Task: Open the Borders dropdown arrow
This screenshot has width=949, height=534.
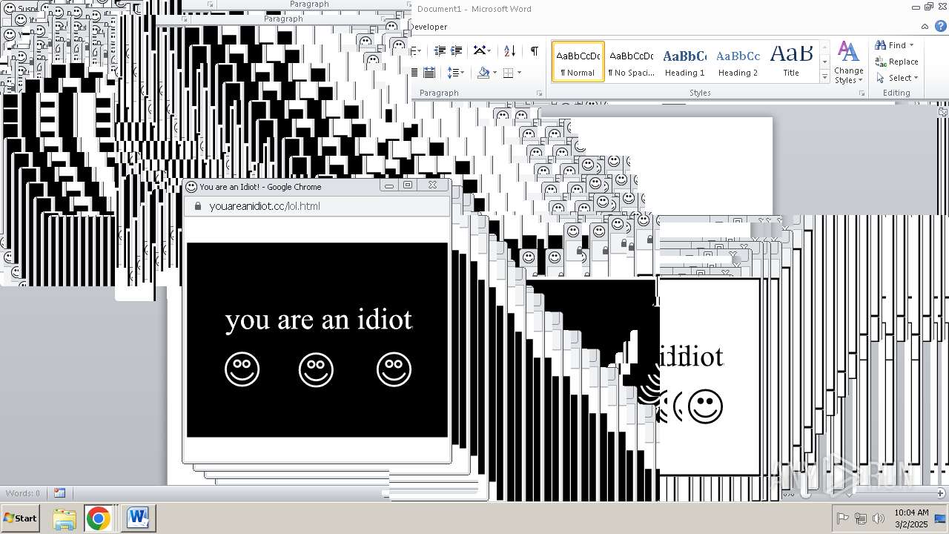Action: (519, 73)
